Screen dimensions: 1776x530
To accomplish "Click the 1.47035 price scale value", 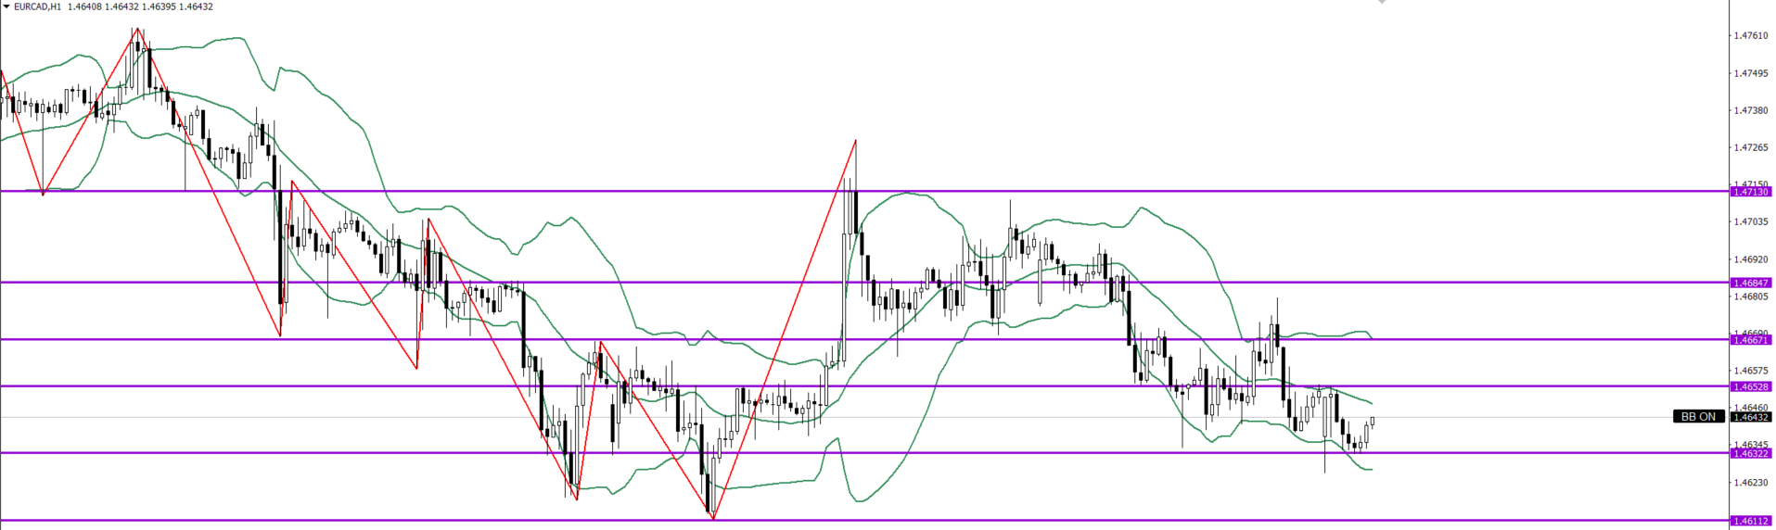I will point(1750,222).
